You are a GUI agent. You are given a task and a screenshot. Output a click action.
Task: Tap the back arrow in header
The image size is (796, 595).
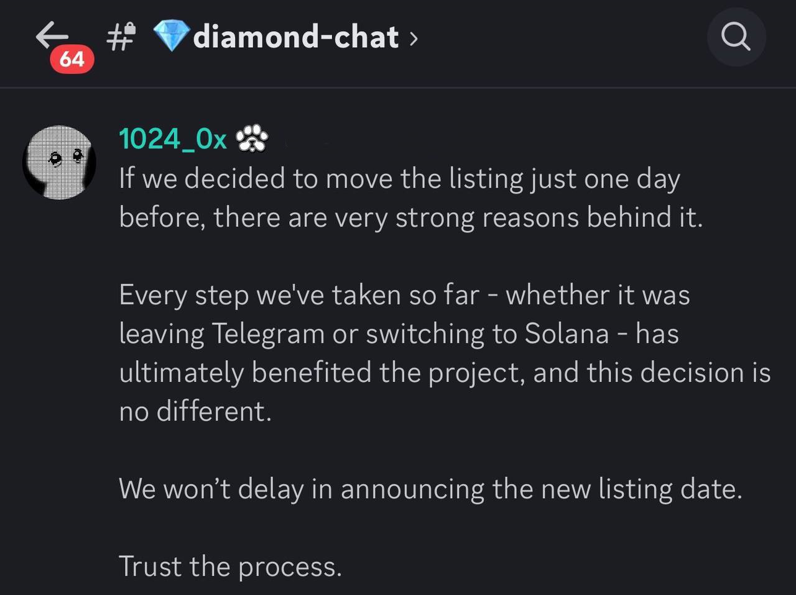[52, 35]
